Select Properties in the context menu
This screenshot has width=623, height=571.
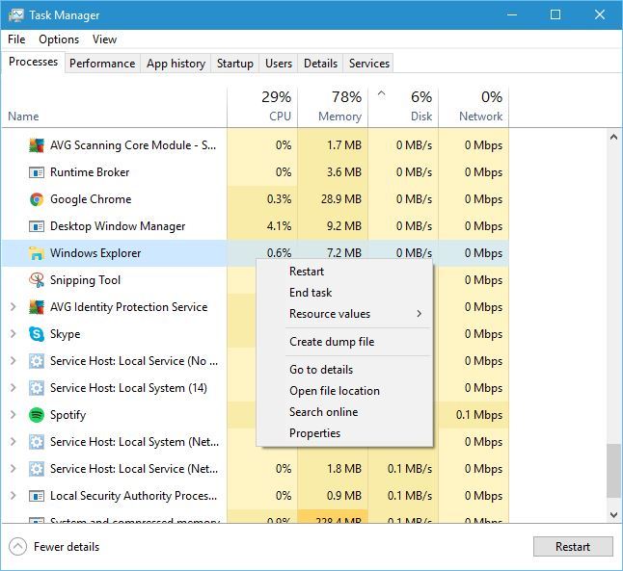344,433
